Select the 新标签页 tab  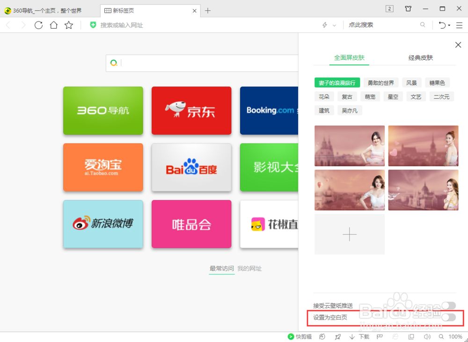150,11
